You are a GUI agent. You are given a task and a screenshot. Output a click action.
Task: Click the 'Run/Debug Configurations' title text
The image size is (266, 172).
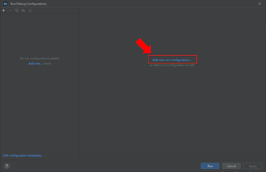coord(28,4)
